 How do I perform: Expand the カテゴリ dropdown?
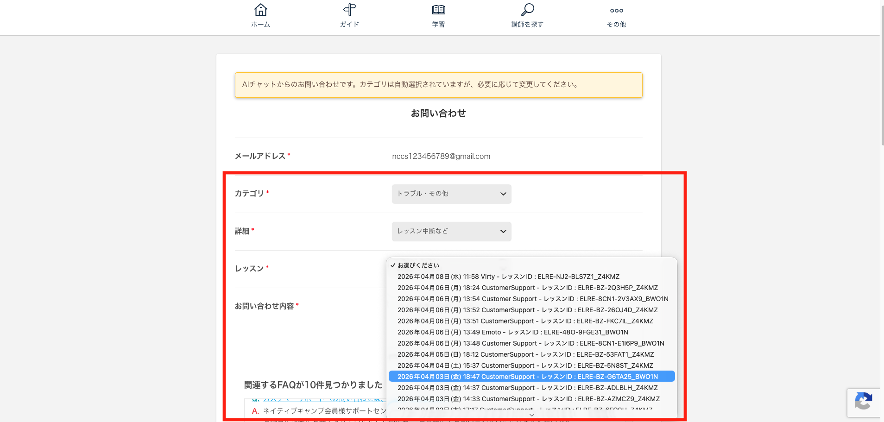451,194
